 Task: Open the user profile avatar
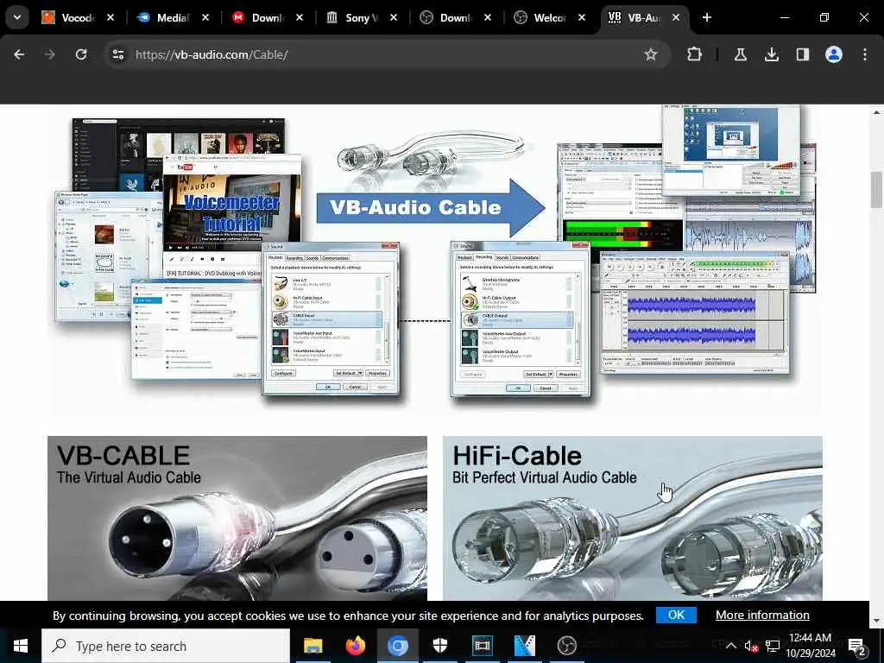point(834,54)
